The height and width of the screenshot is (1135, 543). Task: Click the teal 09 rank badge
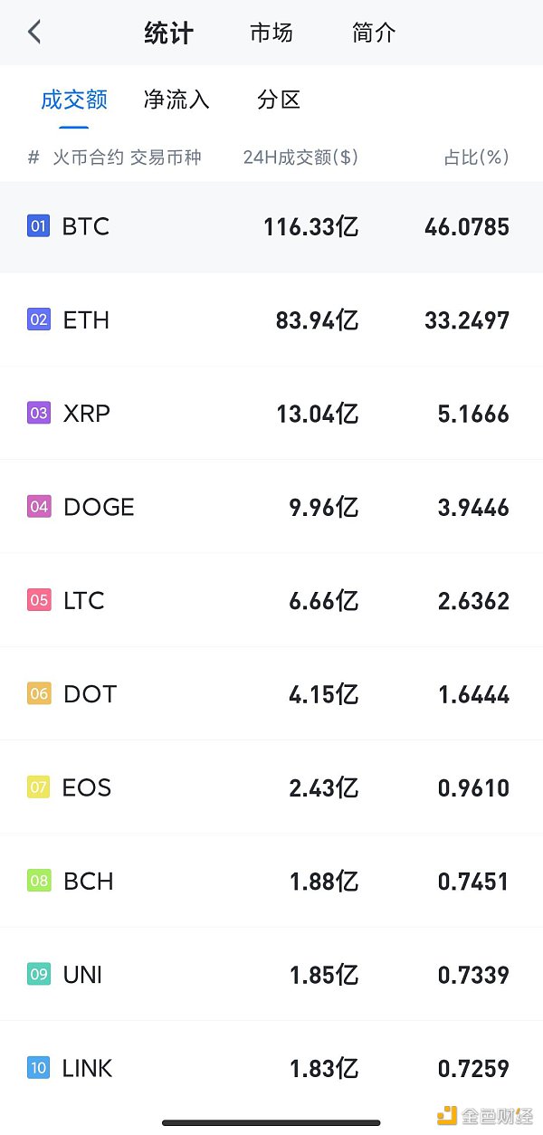pos(39,975)
